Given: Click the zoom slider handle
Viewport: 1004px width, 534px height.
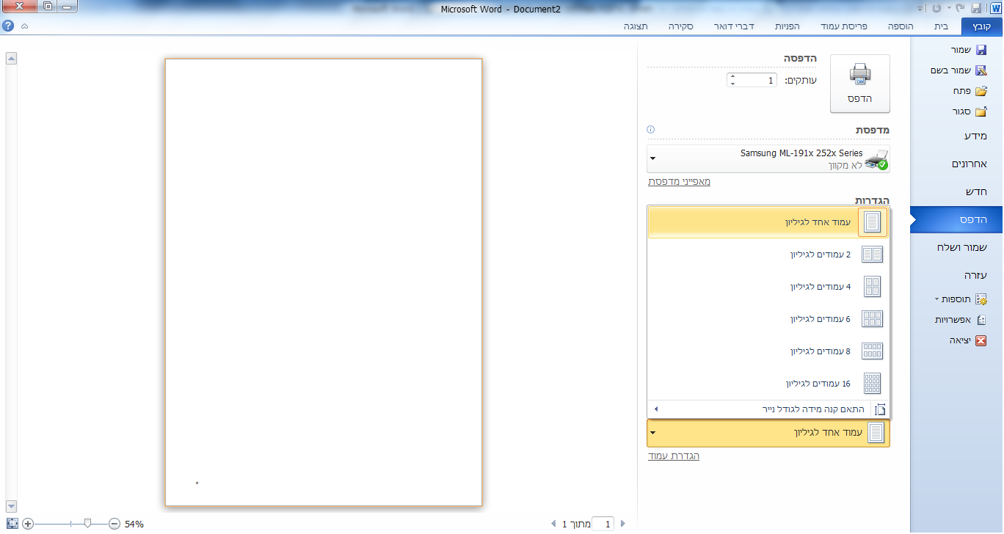Looking at the screenshot, I should click(x=87, y=524).
